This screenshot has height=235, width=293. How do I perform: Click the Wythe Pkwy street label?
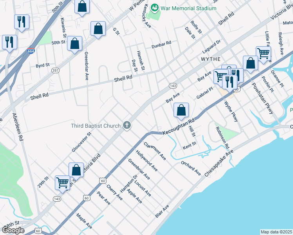231,111
